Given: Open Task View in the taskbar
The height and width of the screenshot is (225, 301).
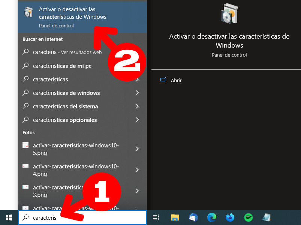Looking at the screenshot, I should [156, 217].
